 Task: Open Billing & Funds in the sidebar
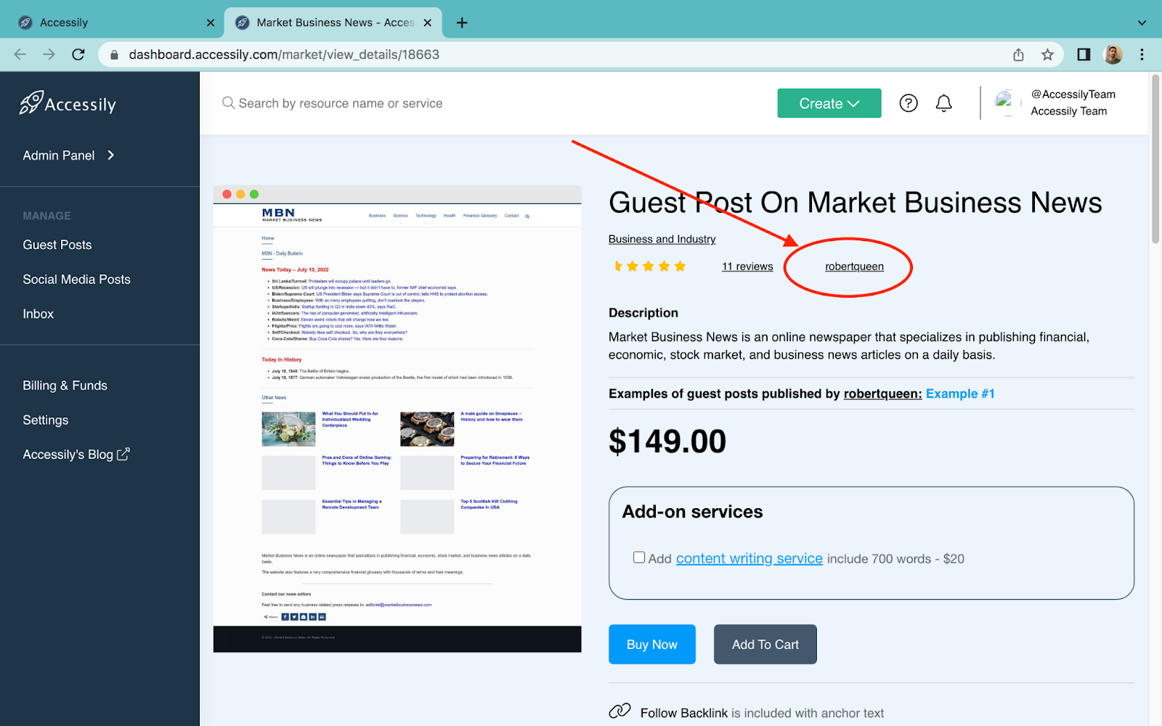coord(65,386)
